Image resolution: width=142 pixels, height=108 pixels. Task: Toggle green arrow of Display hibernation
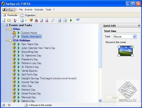point(19,37)
